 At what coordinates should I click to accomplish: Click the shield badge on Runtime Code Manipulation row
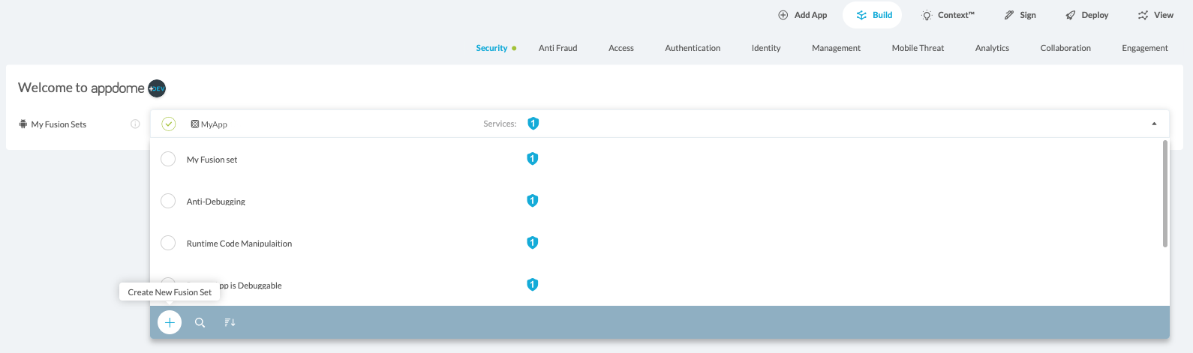pos(532,243)
